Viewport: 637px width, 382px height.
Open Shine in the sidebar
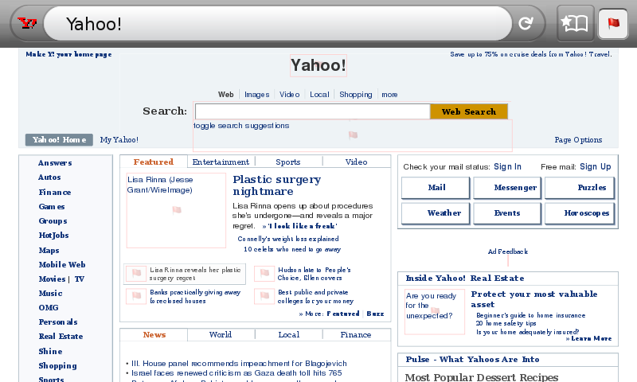coord(50,351)
